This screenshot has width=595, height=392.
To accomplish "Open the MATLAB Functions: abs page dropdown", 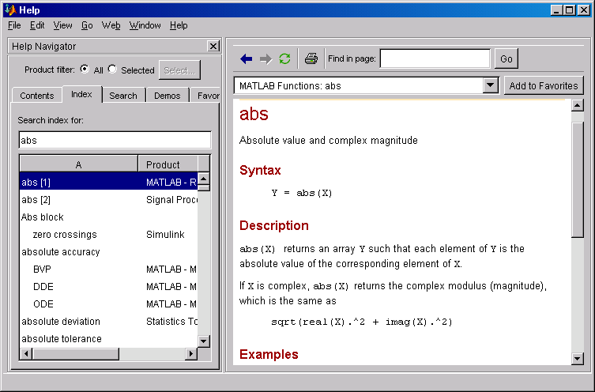I will [490, 85].
